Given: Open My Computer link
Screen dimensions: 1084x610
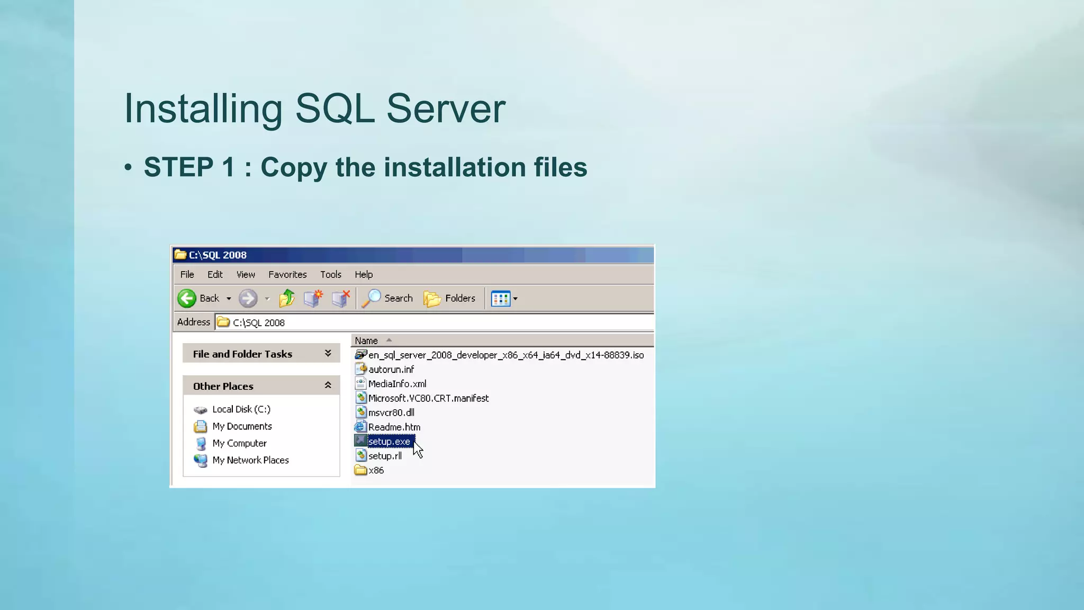Looking at the screenshot, I should 239,443.
